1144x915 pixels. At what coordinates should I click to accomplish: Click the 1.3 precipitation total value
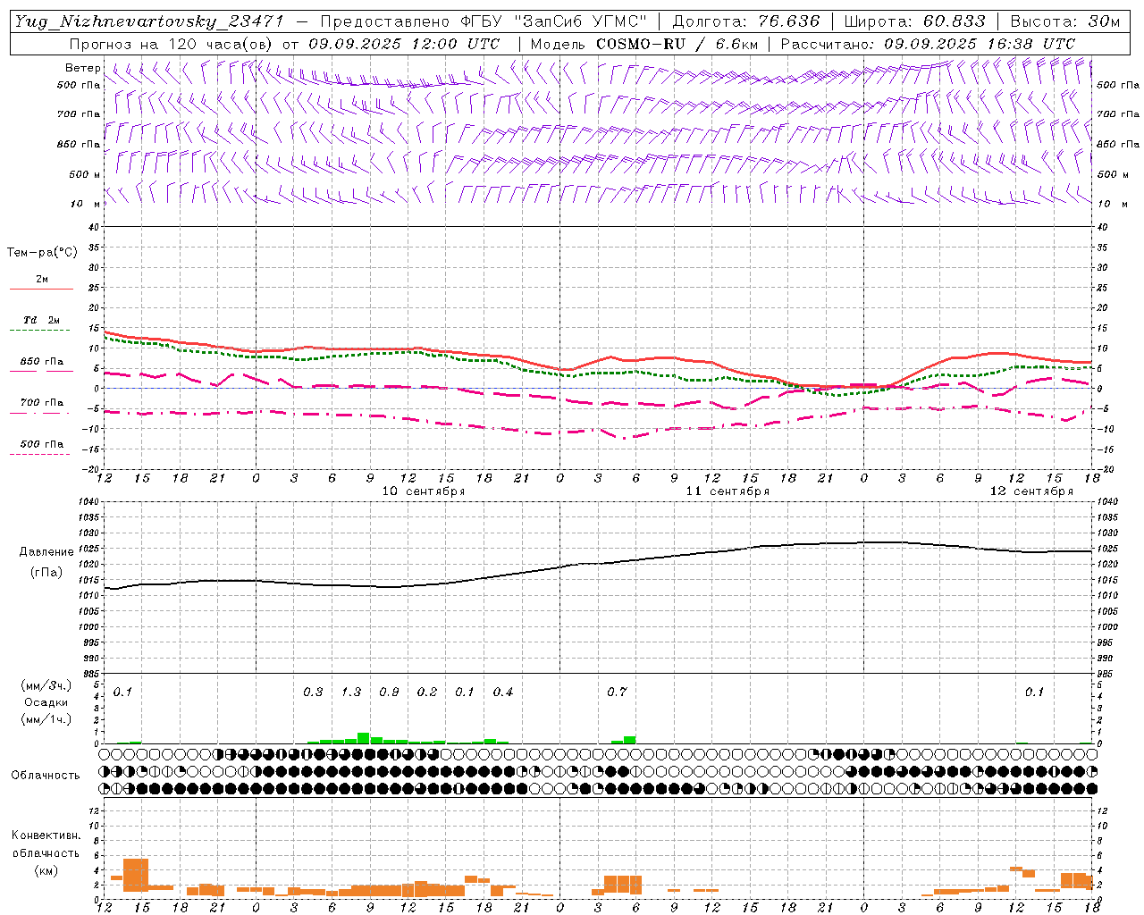351,693
